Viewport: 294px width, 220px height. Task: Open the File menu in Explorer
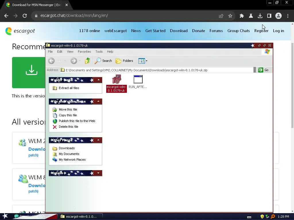pos(50,52)
